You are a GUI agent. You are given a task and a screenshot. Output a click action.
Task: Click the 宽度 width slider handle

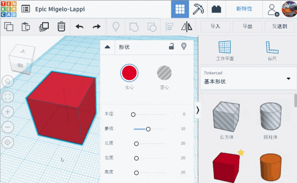click(x=136, y=159)
